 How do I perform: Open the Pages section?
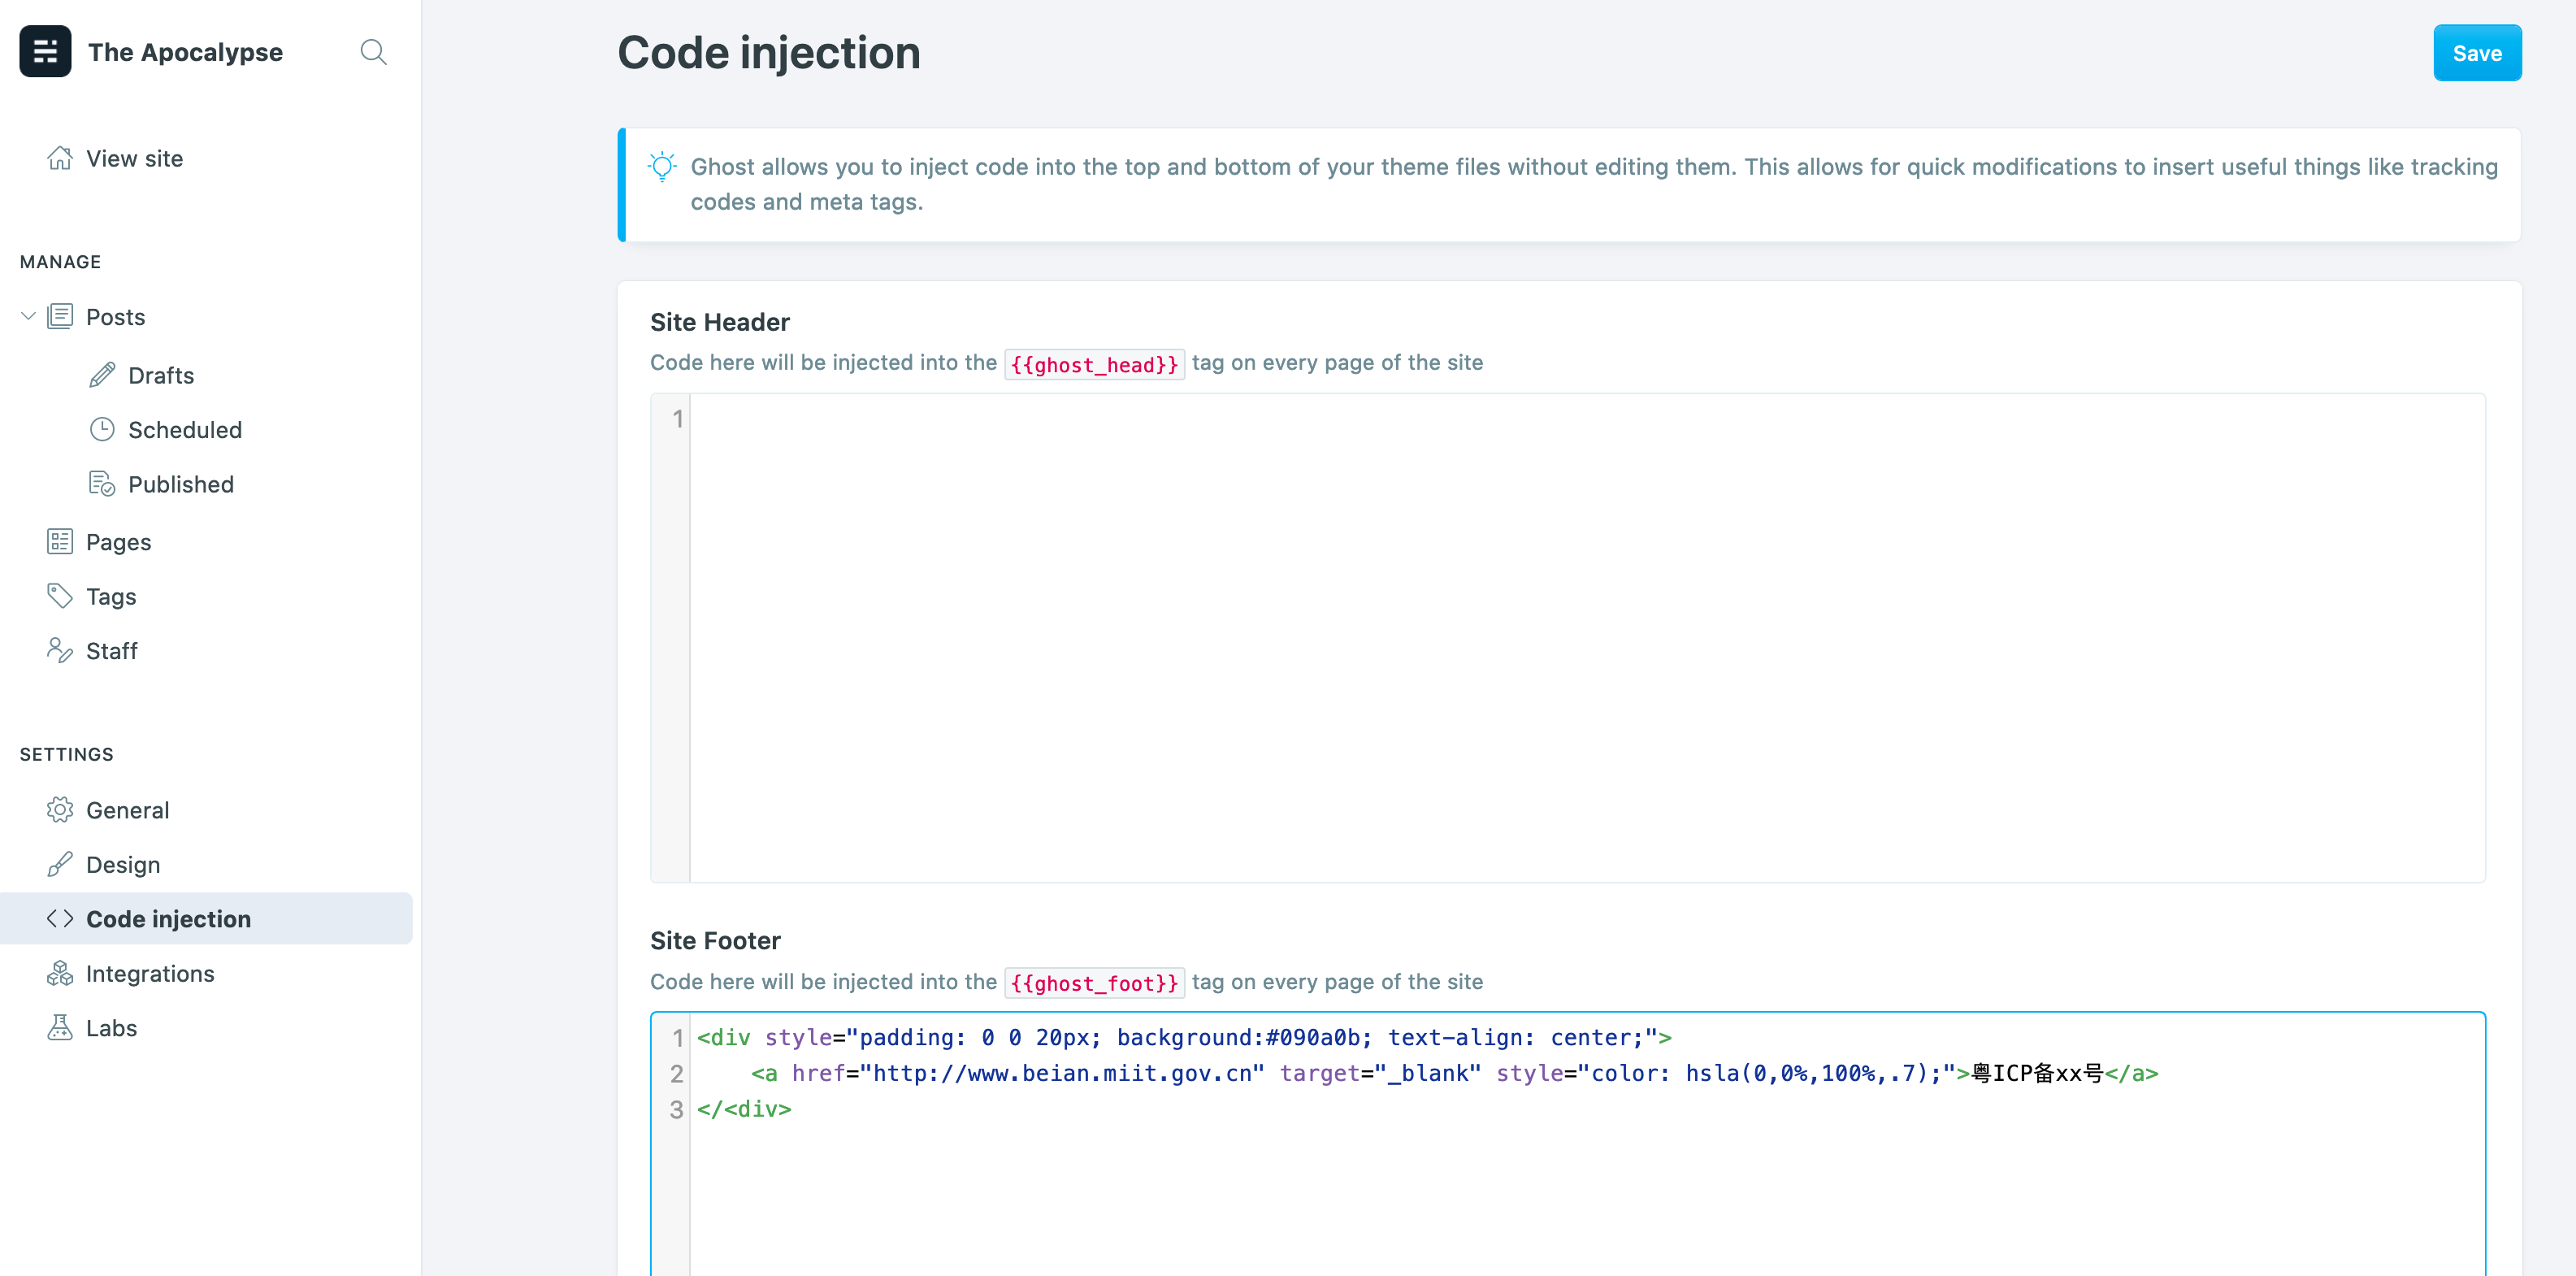(118, 542)
